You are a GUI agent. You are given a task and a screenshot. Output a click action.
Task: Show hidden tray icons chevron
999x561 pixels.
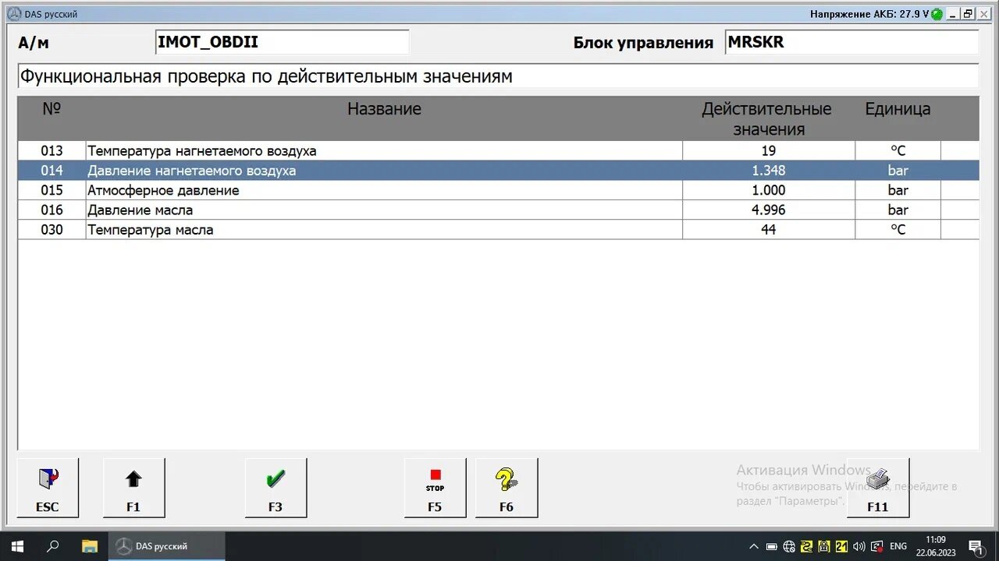tap(753, 546)
